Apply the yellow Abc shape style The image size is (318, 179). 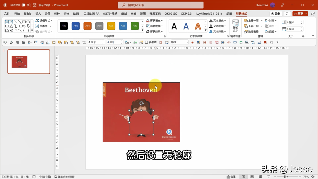(111, 26)
